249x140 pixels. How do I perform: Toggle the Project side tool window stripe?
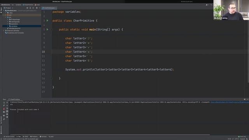1,10
